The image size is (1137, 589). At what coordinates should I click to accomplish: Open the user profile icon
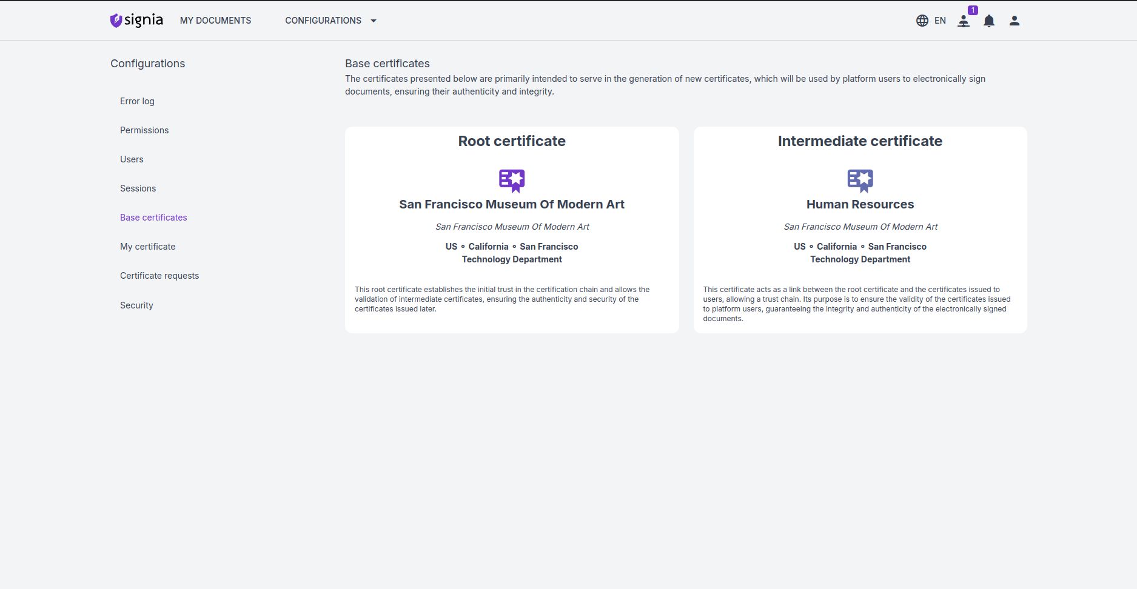coord(1014,21)
